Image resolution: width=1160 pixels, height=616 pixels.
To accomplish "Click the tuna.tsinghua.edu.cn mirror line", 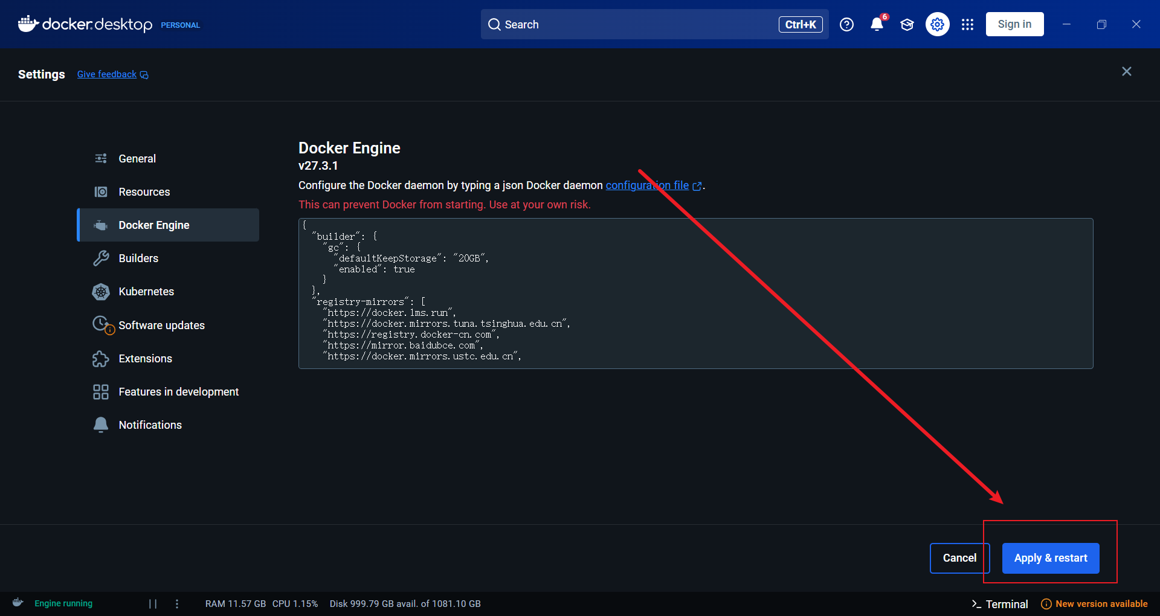I will (x=447, y=324).
